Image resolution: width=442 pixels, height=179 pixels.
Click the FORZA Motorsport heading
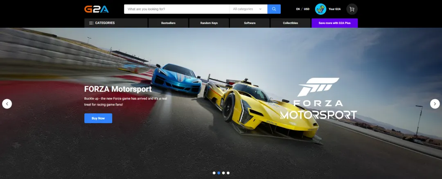[x=118, y=89]
